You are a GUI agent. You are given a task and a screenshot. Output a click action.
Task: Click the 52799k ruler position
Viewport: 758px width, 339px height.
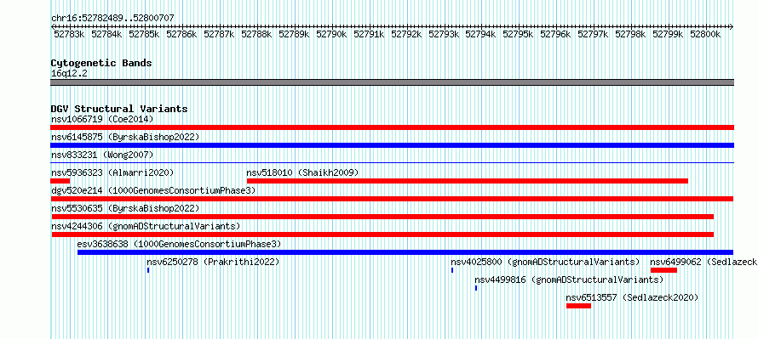pos(669,34)
